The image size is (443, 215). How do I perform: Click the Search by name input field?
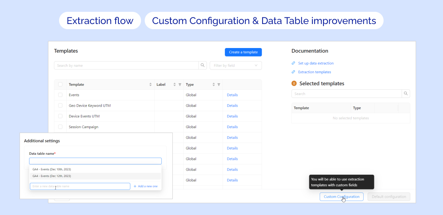click(x=126, y=65)
